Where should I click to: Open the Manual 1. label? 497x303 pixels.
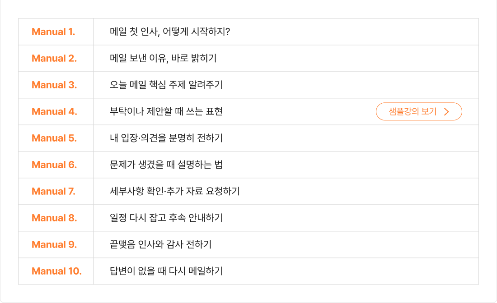53,32
